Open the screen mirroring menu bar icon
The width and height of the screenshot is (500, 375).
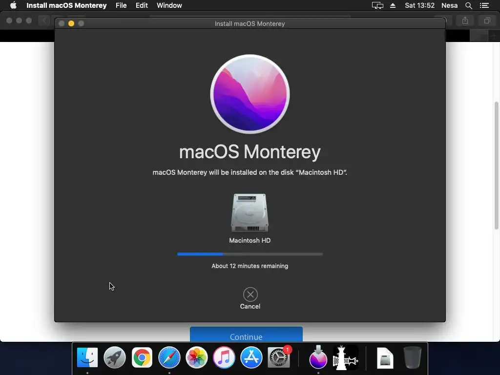(377, 5)
